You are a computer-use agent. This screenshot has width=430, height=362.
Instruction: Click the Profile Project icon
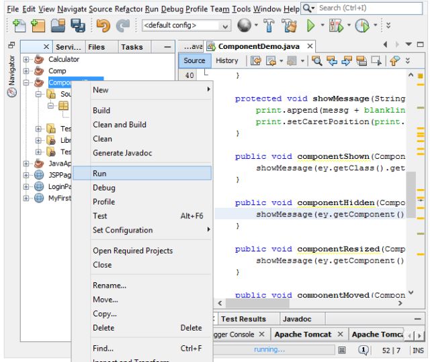[x=362, y=25]
